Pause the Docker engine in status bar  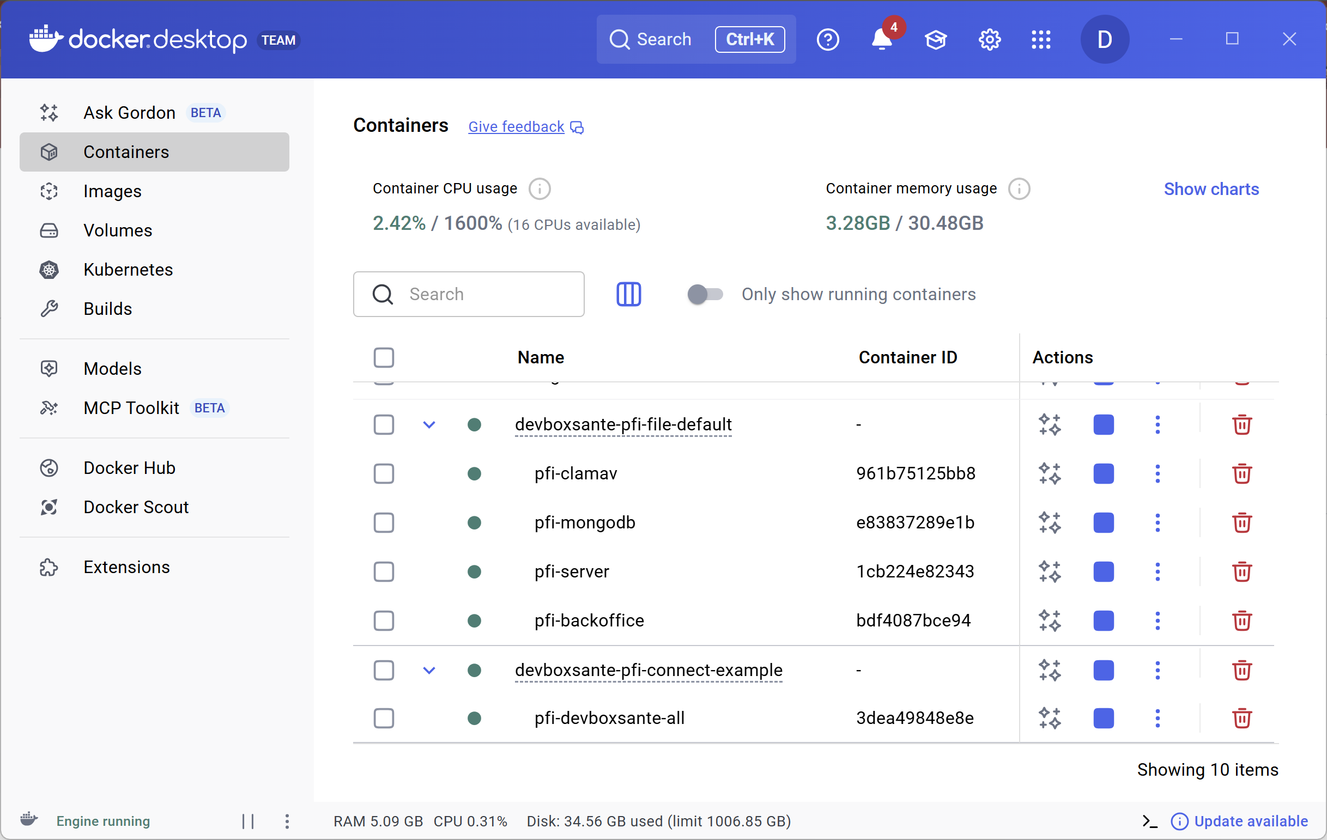[x=248, y=821]
